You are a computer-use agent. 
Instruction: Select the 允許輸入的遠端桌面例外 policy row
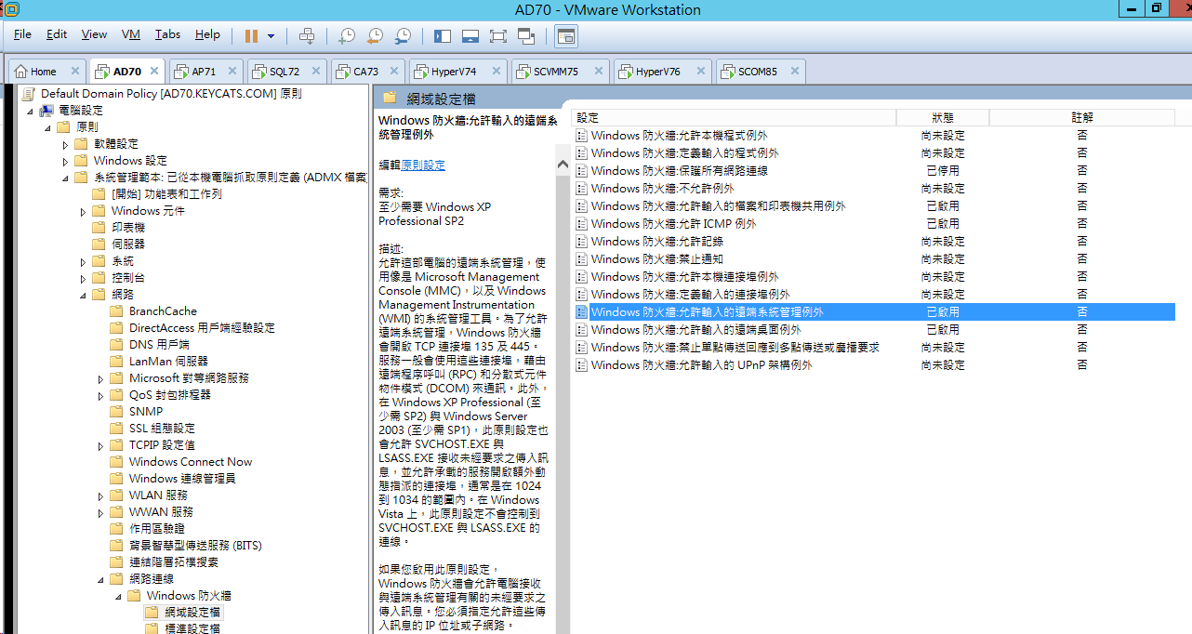click(874, 330)
